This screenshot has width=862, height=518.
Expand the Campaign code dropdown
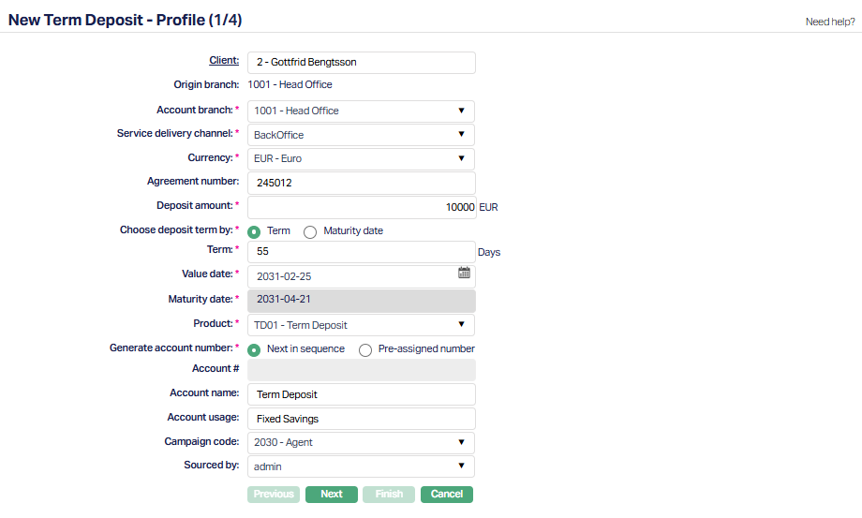coord(361,442)
